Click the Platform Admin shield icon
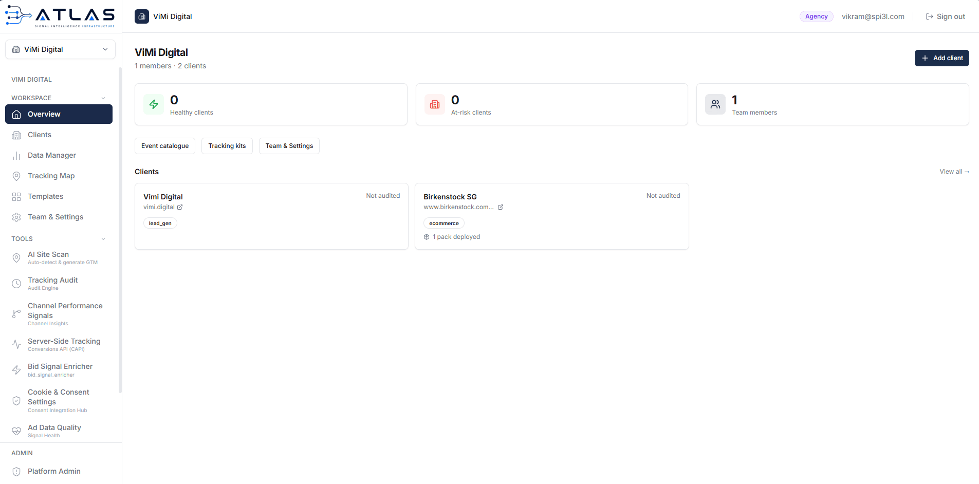Viewport: 979px width, 484px height. [16, 471]
